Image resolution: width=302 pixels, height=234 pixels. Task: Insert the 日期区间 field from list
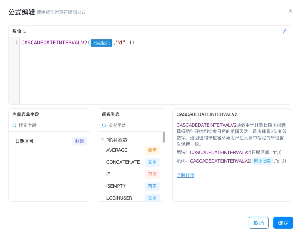pos(49,141)
